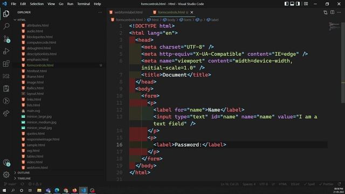Open the Terminal menu
The image size is (345, 194).
coord(84,4)
